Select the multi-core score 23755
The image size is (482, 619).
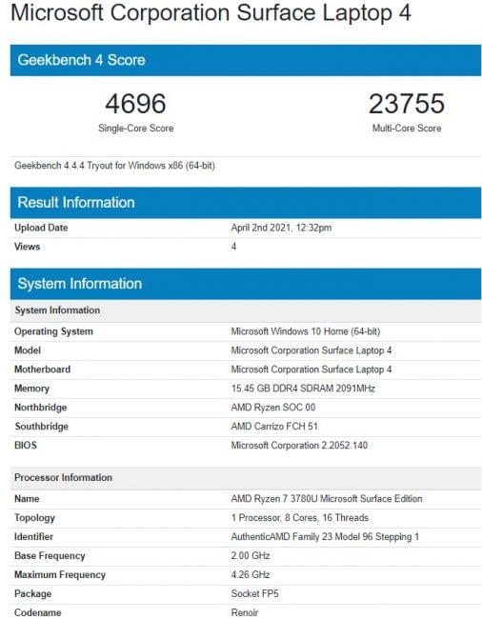(407, 104)
